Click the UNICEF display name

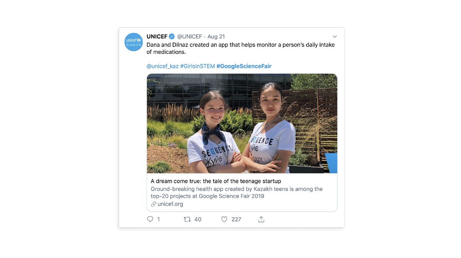(x=157, y=37)
